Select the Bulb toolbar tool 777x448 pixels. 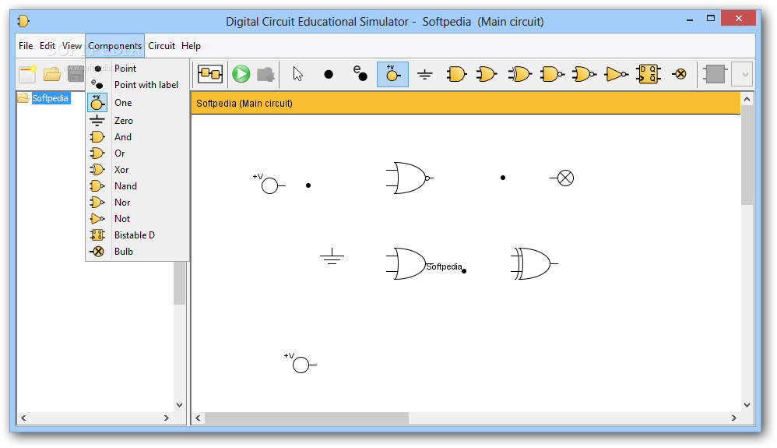680,75
